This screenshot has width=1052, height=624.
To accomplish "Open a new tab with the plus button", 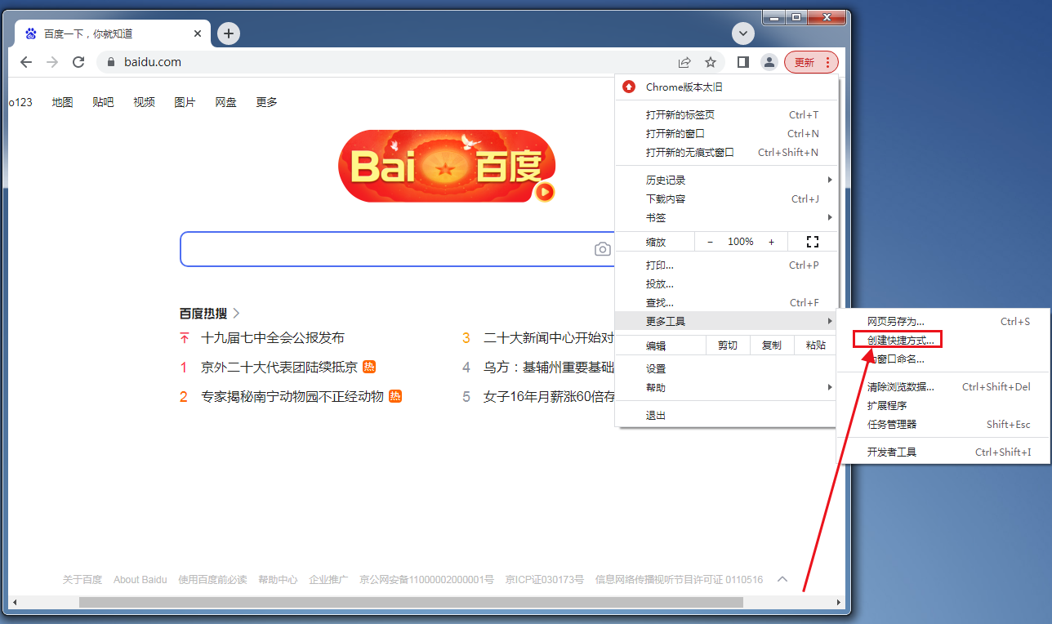I will click(x=229, y=33).
